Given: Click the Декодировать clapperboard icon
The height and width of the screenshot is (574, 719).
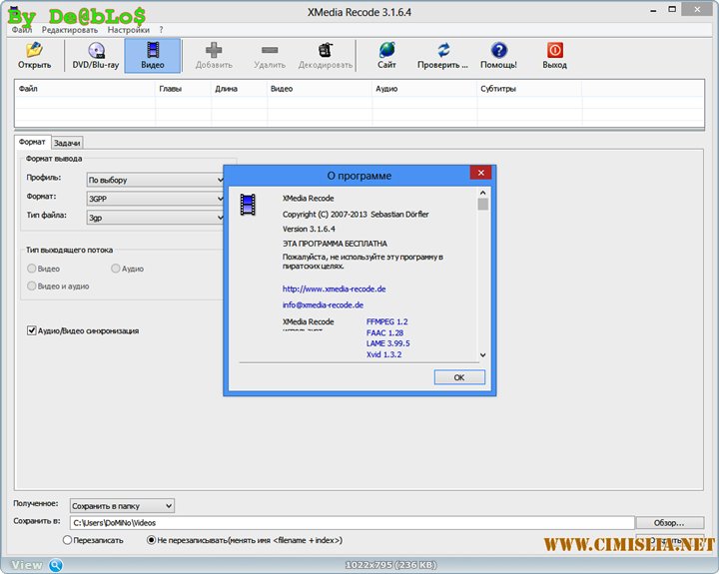Looking at the screenshot, I should coord(326,50).
